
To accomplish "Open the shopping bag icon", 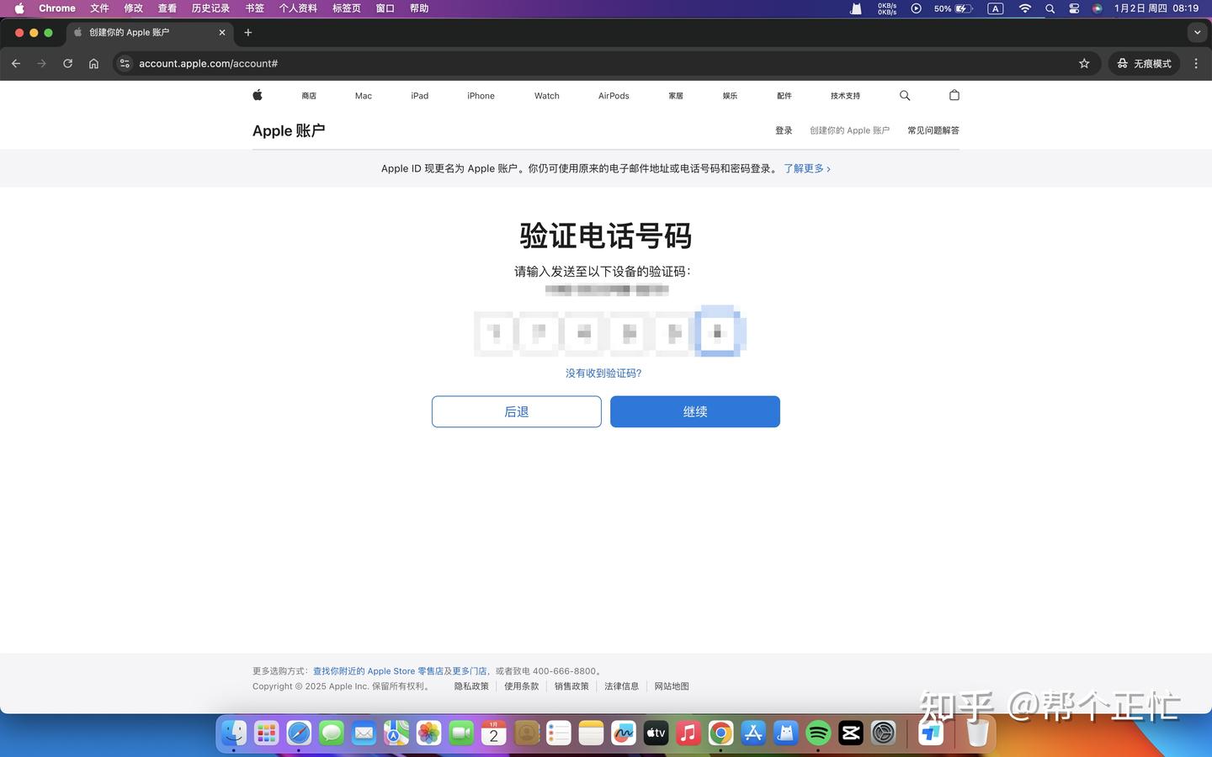I will (x=954, y=95).
